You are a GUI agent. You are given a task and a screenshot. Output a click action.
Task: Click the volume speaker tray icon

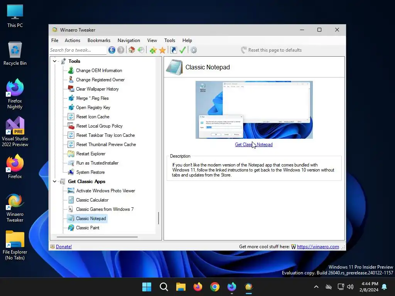[x=350, y=287]
